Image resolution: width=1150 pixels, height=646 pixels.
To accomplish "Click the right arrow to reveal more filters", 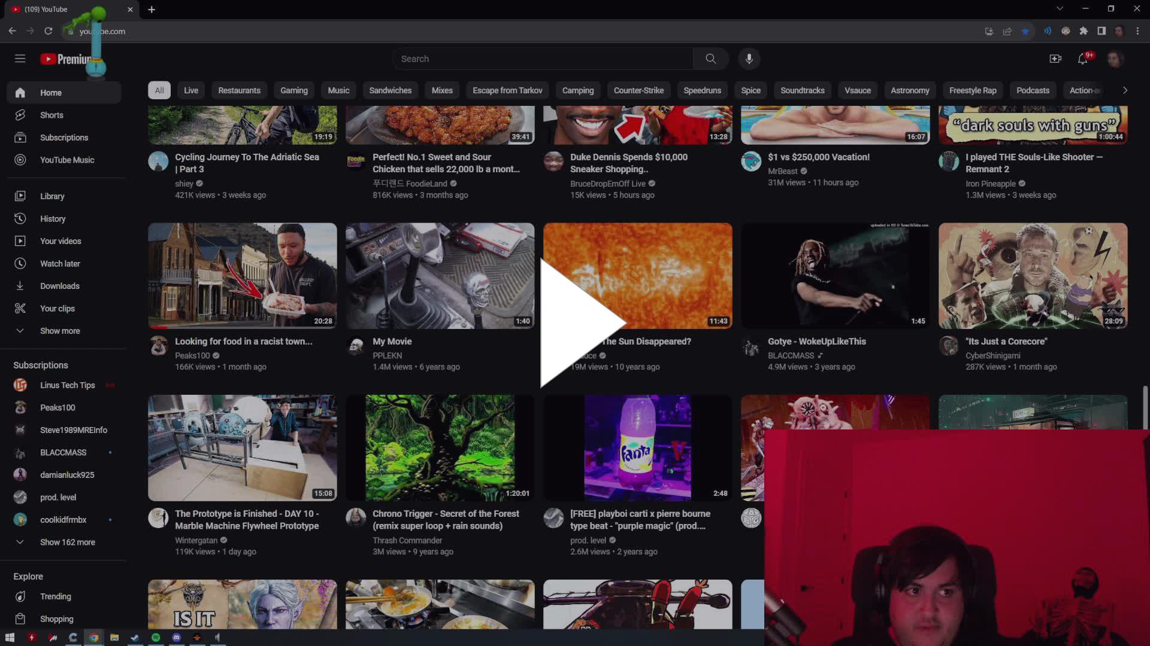I will click(1125, 90).
